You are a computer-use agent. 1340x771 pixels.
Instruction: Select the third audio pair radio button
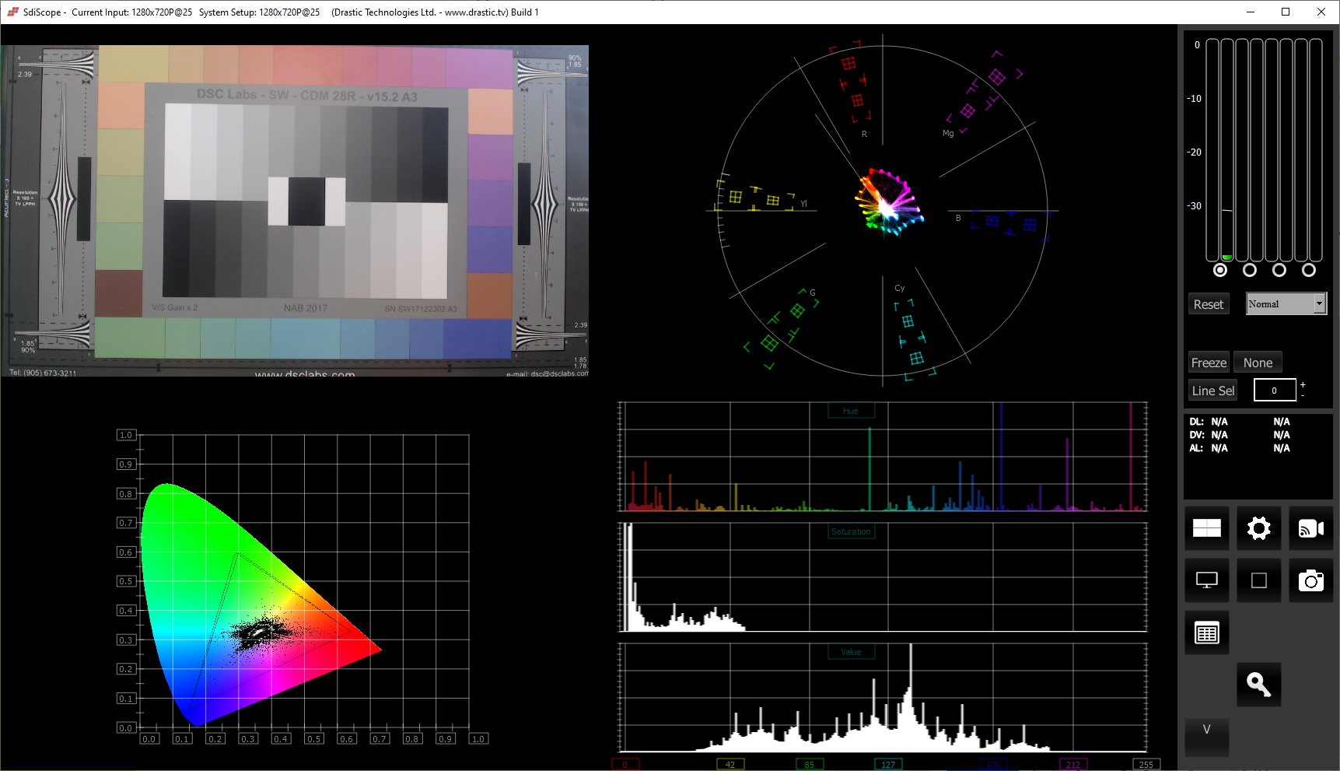coord(1279,270)
